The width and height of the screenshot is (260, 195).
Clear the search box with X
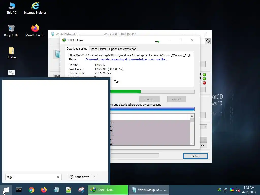coord(58,177)
